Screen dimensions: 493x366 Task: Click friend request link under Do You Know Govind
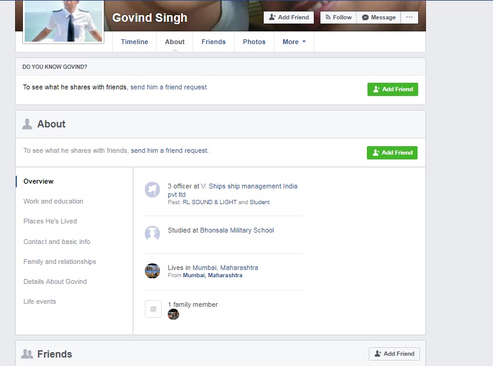point(169,87)
